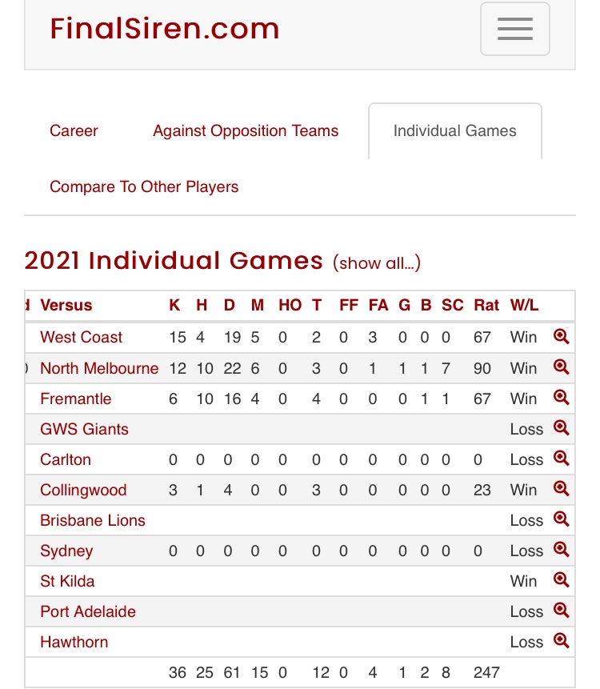Click magnifier icon for Brisbane Lions

coord(561,519)
